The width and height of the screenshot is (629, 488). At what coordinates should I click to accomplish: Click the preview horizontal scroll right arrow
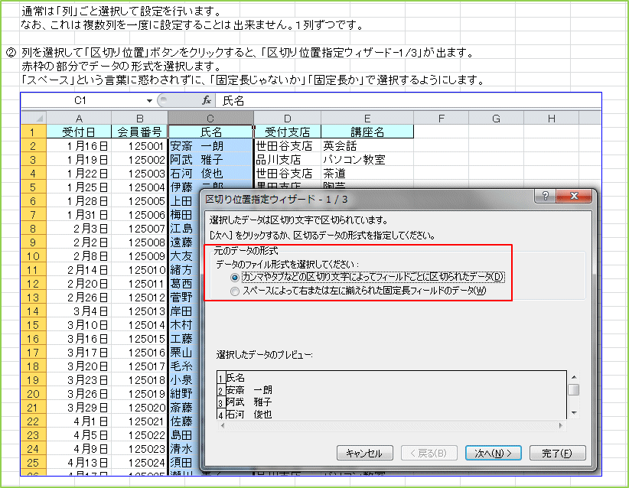[x=560, y=425]
